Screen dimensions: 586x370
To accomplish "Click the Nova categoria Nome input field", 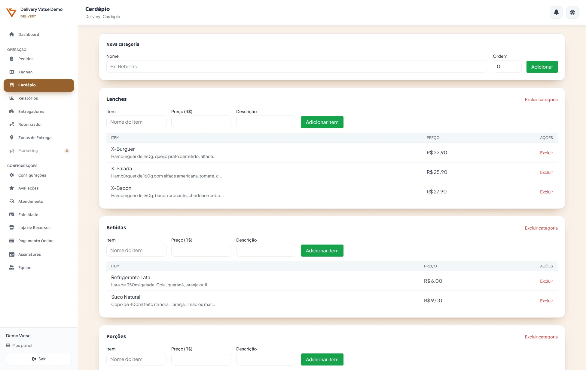I will pyautogui.click(x=297, y=66).
